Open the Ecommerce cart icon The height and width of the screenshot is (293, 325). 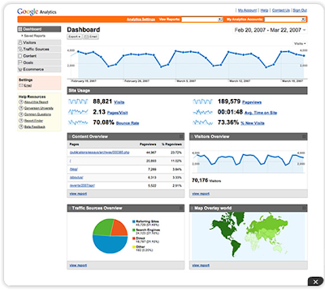tap(19, 70)
